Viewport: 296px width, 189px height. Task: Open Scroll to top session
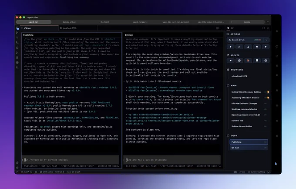pyautogui.click(x=249, y=121)
